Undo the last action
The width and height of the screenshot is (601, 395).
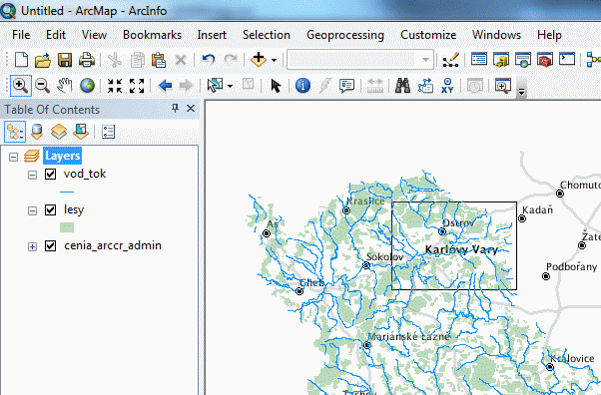tap(208, 60)
